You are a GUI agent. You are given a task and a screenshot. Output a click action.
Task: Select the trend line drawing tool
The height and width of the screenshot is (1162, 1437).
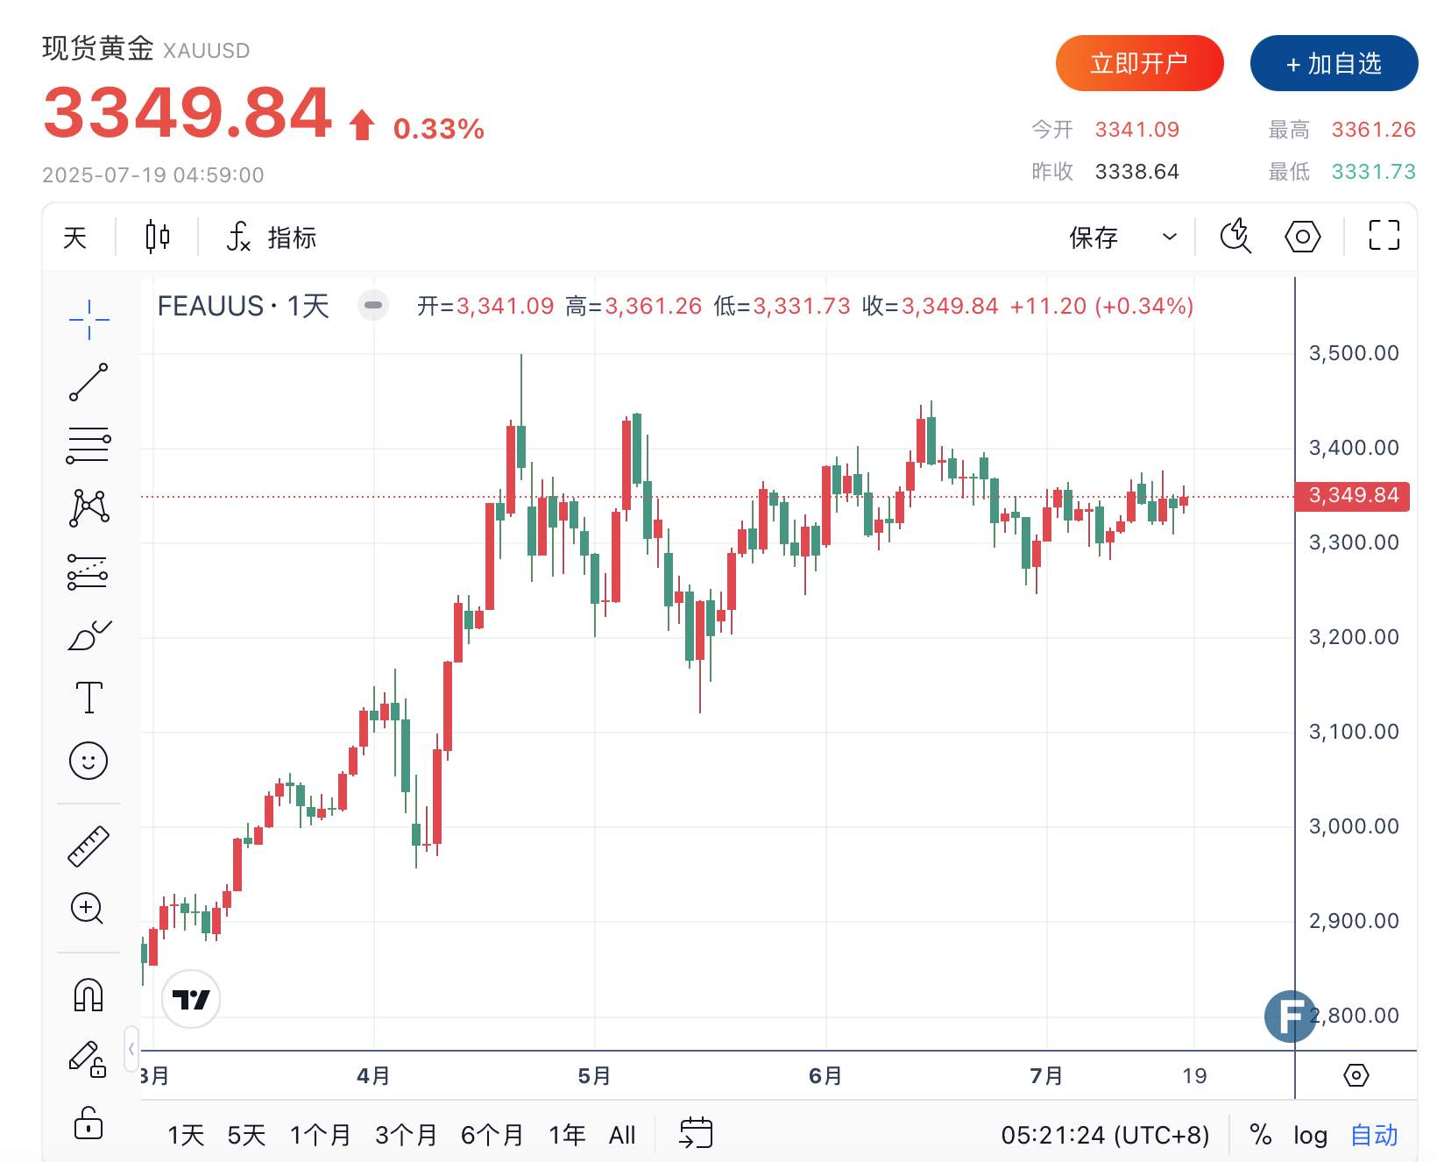pyautogui.click(x=88, y=383)
